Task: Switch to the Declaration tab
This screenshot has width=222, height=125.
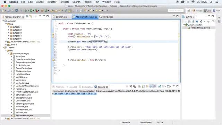Action: 86,87
